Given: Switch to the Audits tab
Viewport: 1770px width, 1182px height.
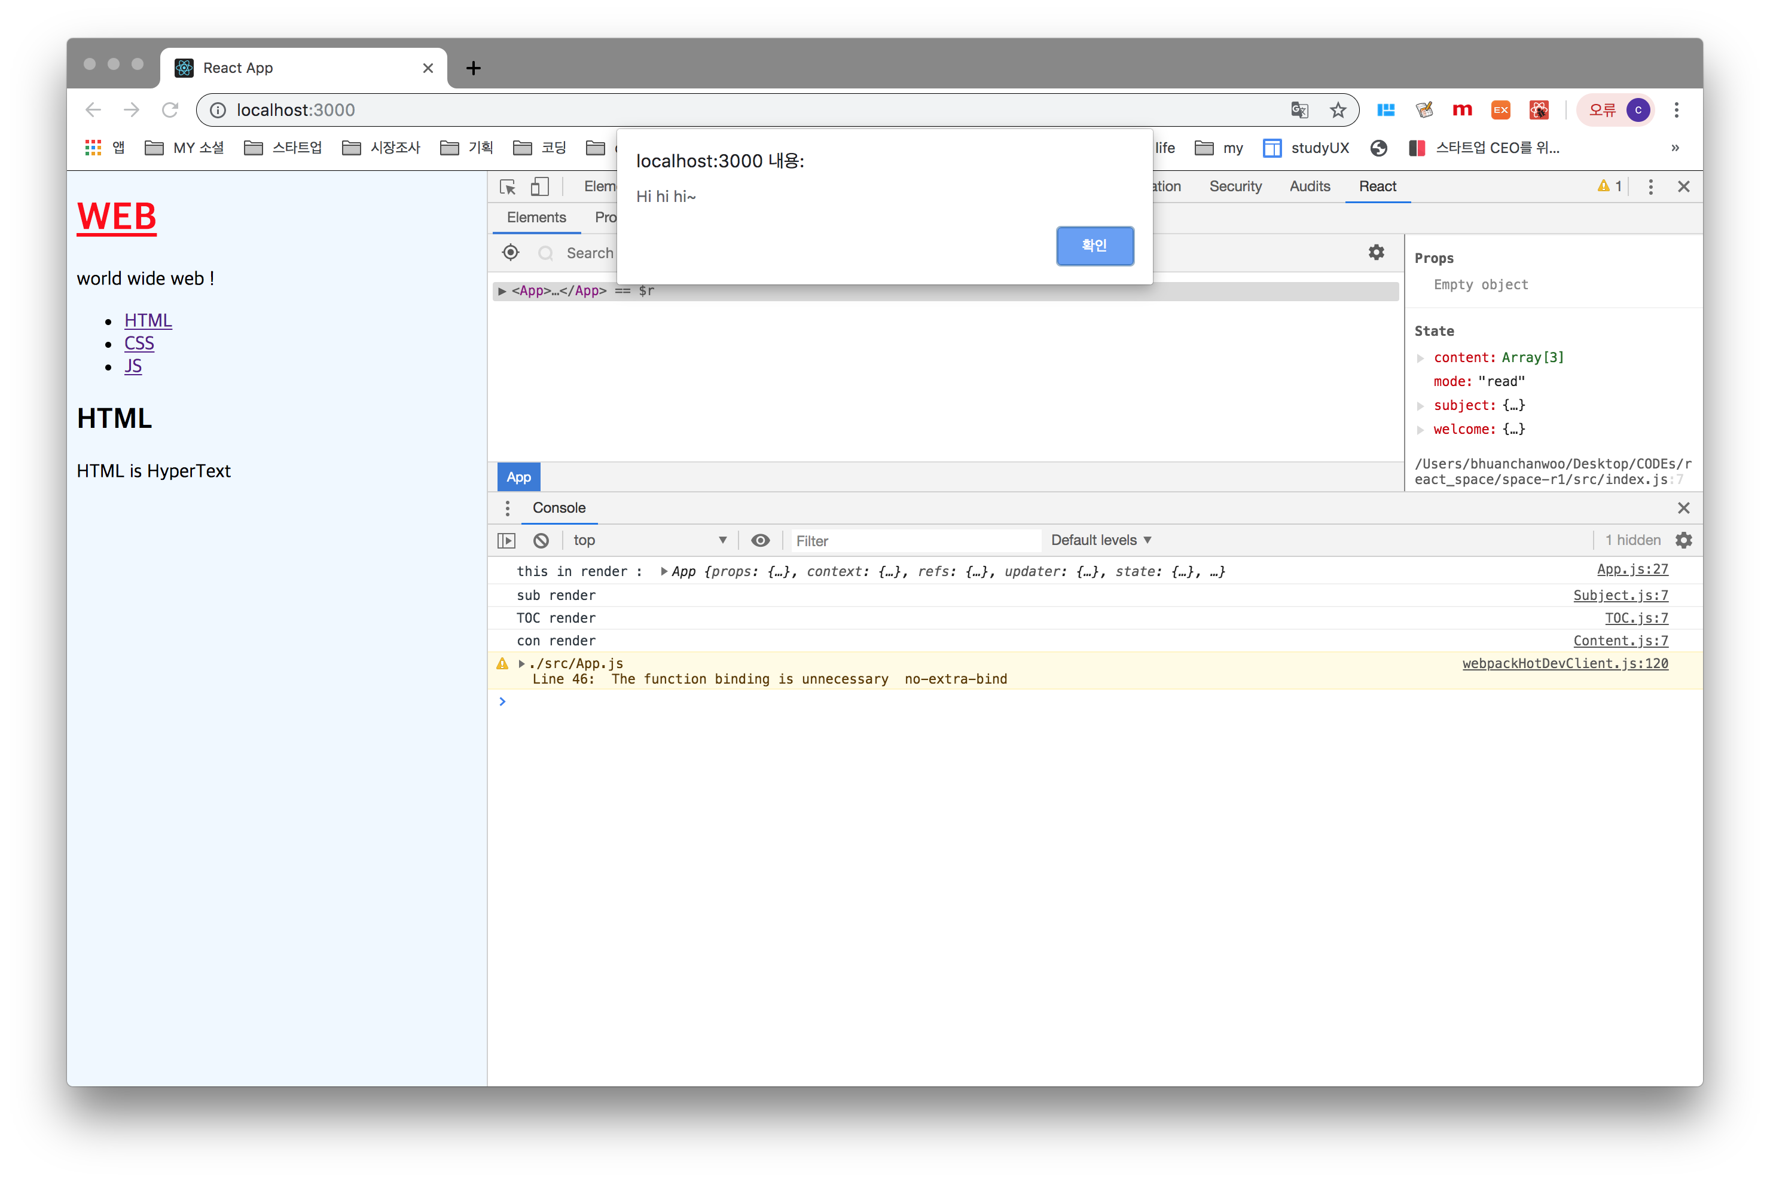Looking at the screenshot, I should click(x=1309, y=186).
